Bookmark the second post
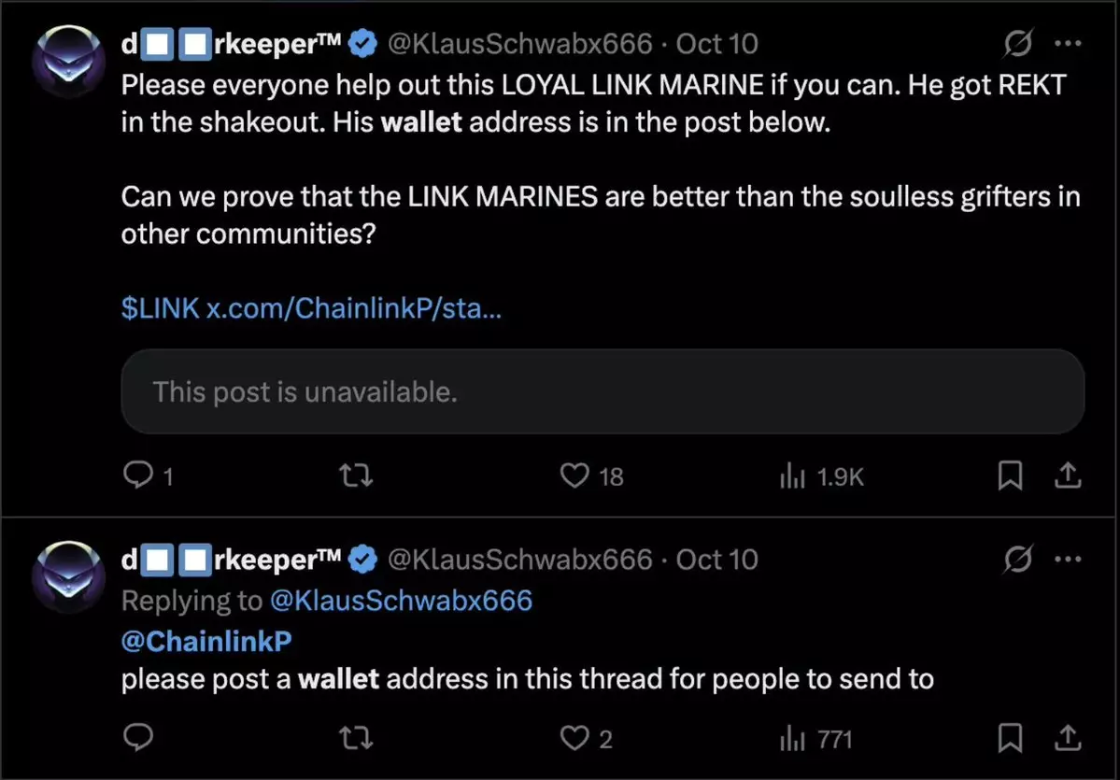1120x780 pixels. 1009,739
